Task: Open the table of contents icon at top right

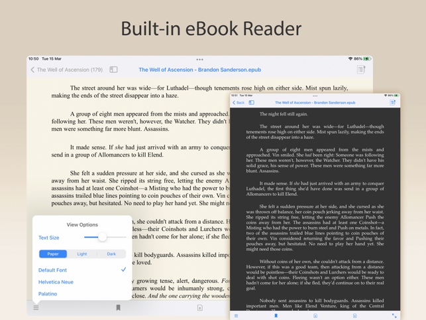Action: [361, 70]
